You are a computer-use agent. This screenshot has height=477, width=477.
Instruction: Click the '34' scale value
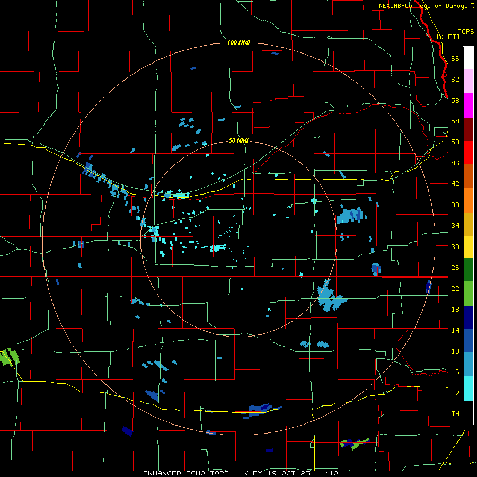[455, 226]
